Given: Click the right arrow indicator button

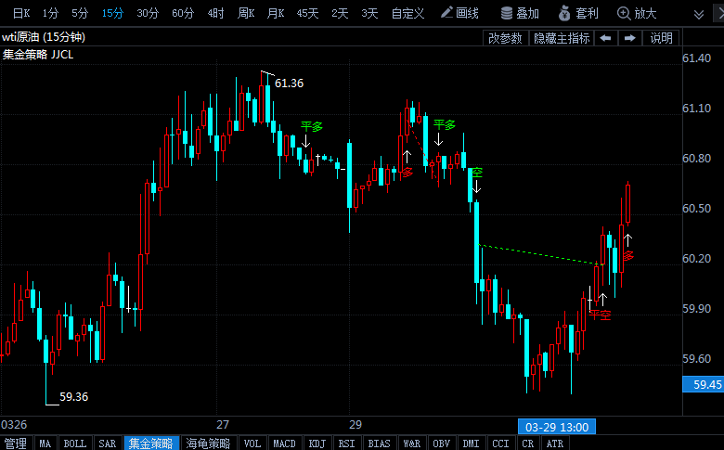Looking at the screenshot, I should pos(630,38).
